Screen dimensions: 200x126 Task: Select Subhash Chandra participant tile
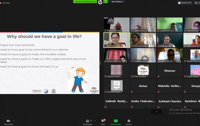pyautogui.click(x=170, y=101)
